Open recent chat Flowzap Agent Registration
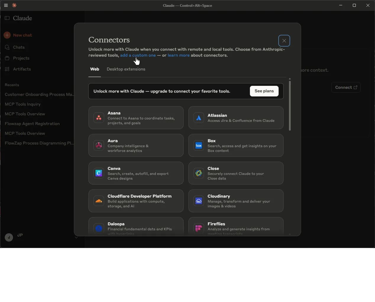This screenshot has height=302, width=375. pos(32,124)
